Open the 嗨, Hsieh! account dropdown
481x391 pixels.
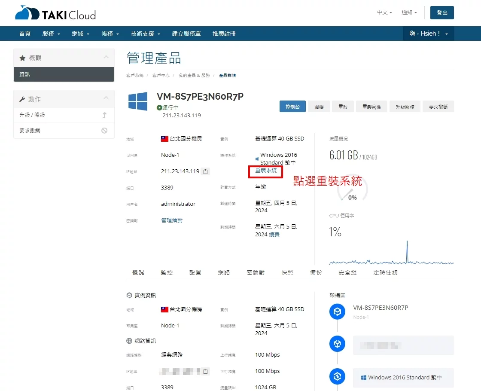[429, 34]
